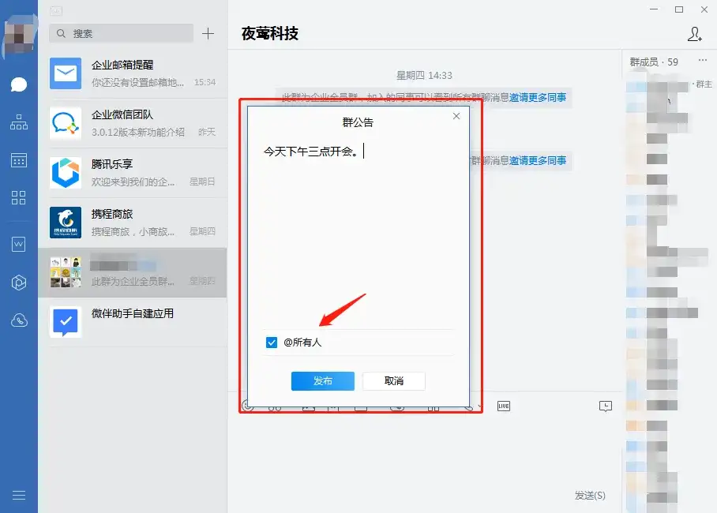Open the Calendar icon in left sidebar
This screenshot has height=513, width=717.
point(19,160)
